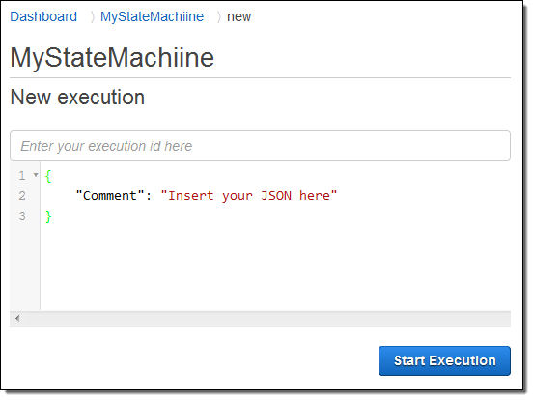The image size is (533, 400).
Task: Select line number 1 in the gutter
Action: point(22,176)
